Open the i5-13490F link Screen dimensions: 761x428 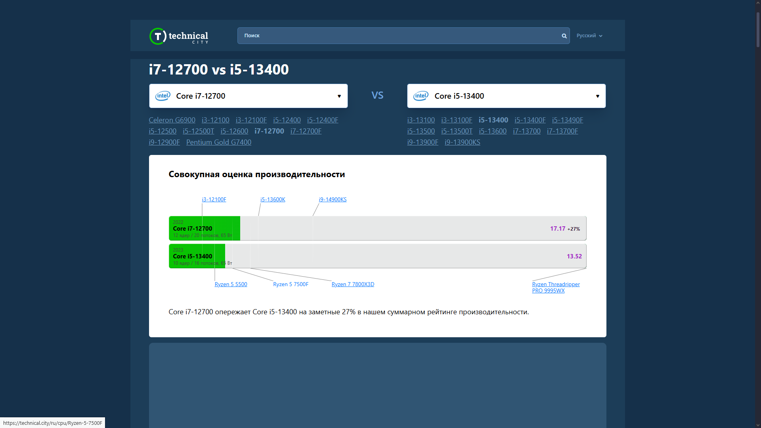(x=568, y=120)
